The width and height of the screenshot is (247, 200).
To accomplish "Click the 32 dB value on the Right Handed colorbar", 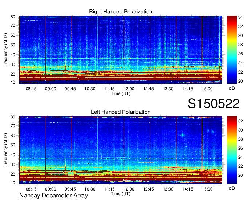I will coord(240,26).
